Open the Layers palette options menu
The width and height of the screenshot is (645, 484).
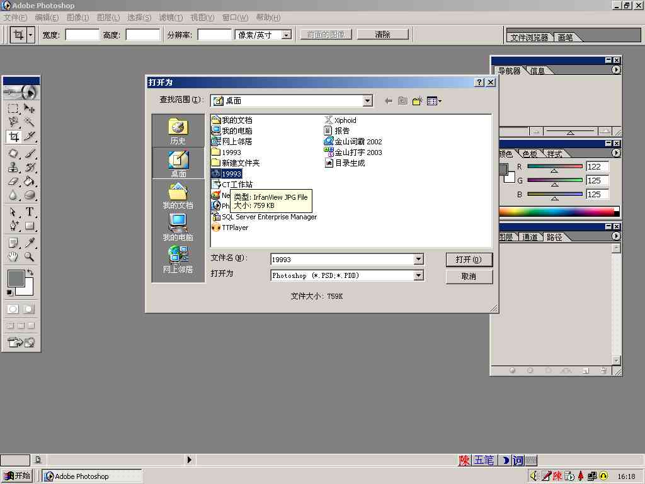click(x=615, y=236)
